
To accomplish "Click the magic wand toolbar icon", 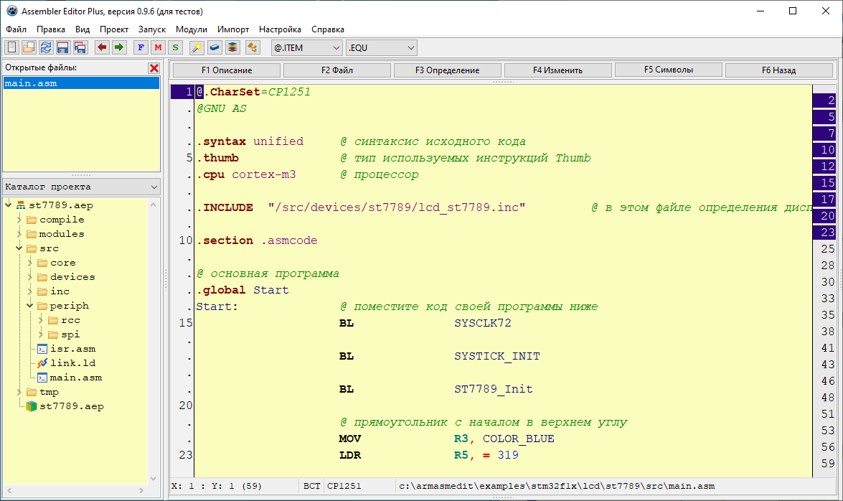I will [x=197, y=48].
